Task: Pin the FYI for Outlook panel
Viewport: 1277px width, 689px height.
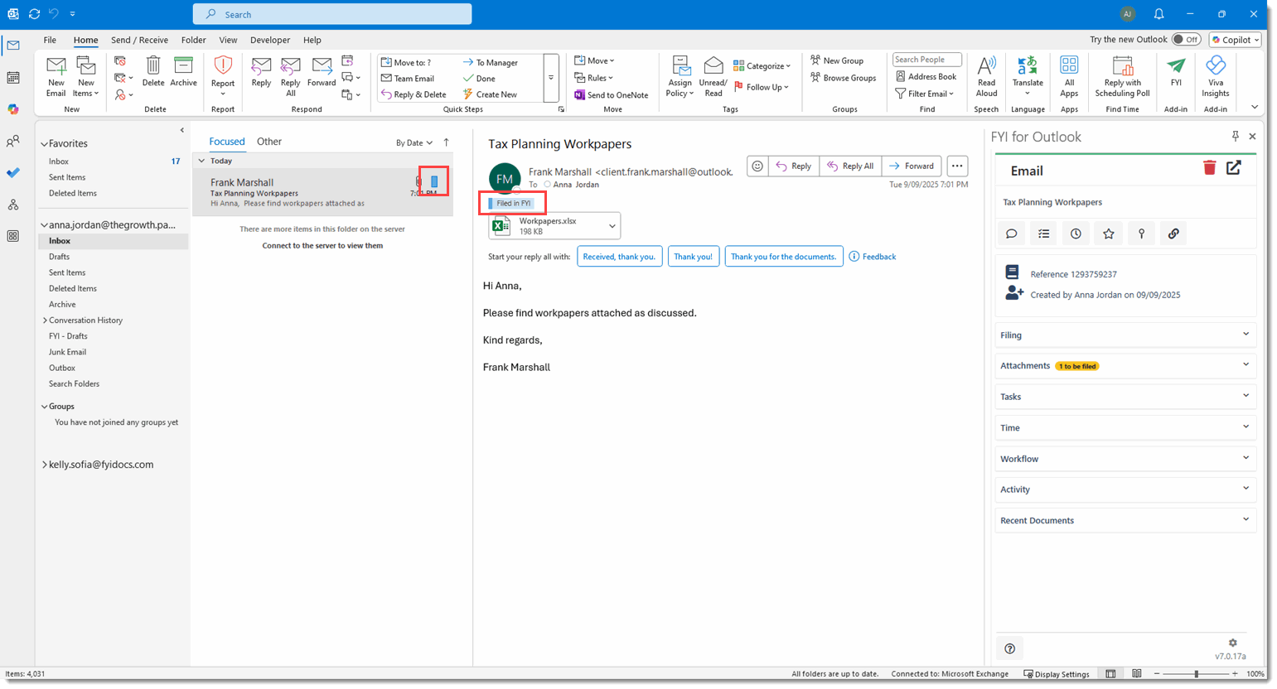Action: 1235,136
